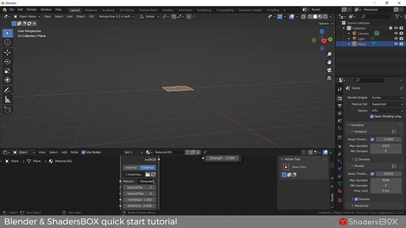Image resolution: width=406 pixels, height=228 pixels.
Task: Select the Move tool
Action: [8, 53]
